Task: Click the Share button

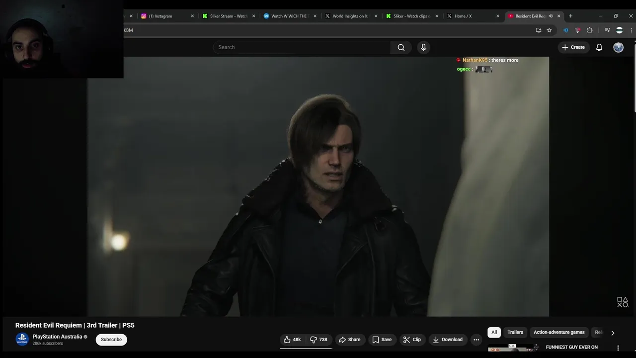Action: 349,340
